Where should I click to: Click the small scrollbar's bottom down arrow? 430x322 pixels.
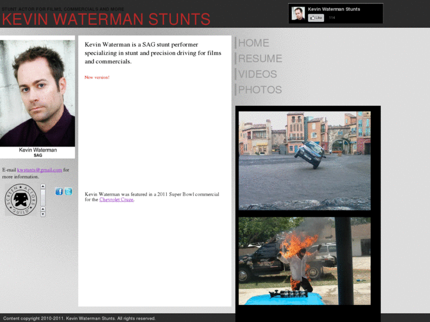[x=43, y=214]
